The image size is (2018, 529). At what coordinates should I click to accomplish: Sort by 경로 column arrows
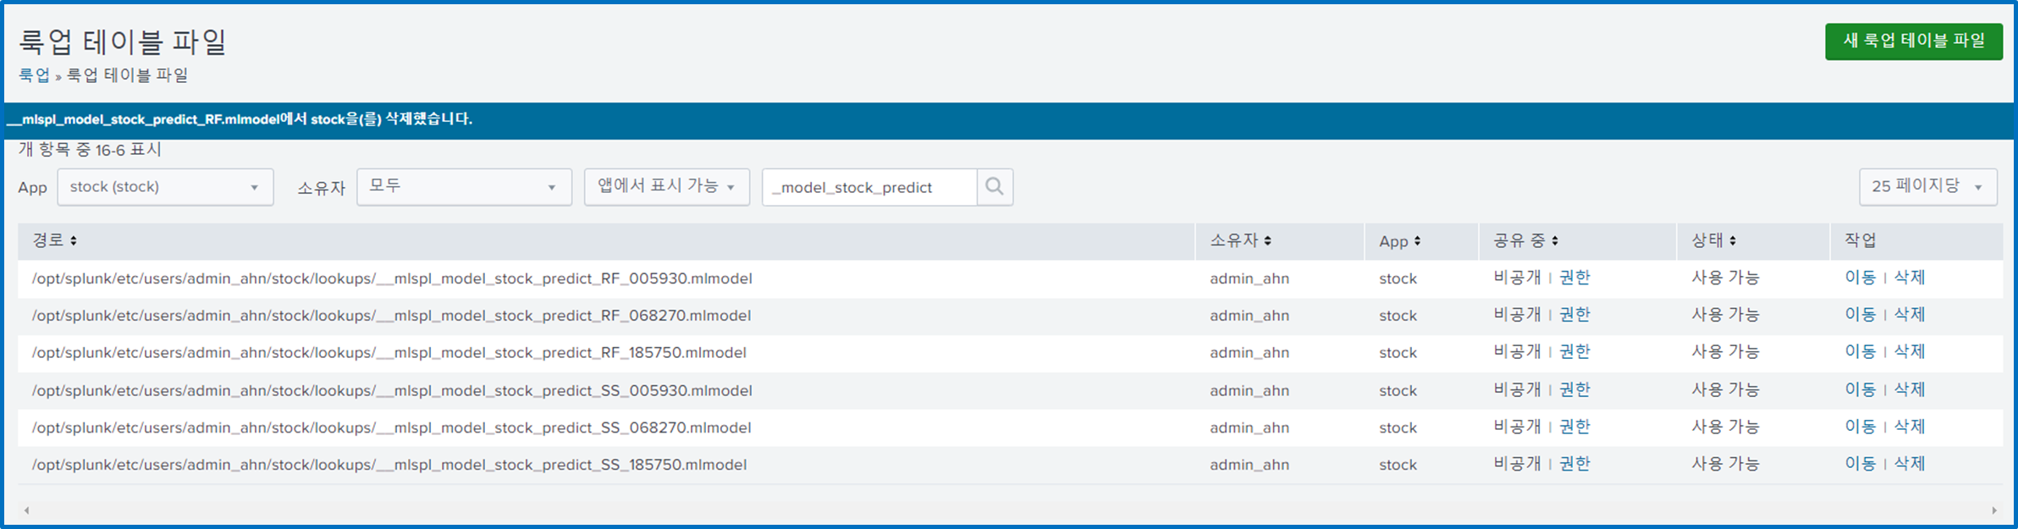pyautogui.click(x=74, y=241)
